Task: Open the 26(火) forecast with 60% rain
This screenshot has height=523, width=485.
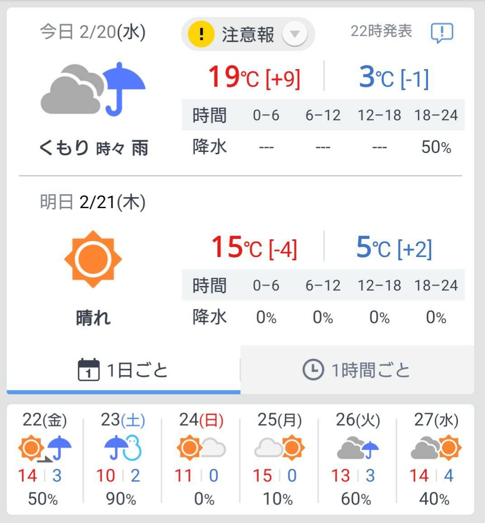Action: tap(357, 459)
